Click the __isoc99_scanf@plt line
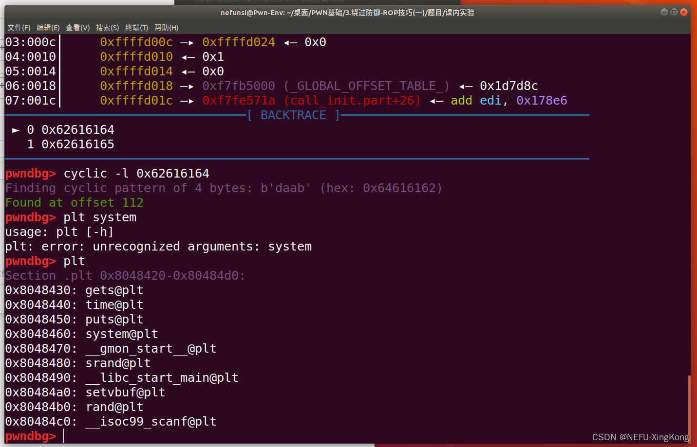The width and height of the screenshot is (697, 447). (x=111, y=422)
